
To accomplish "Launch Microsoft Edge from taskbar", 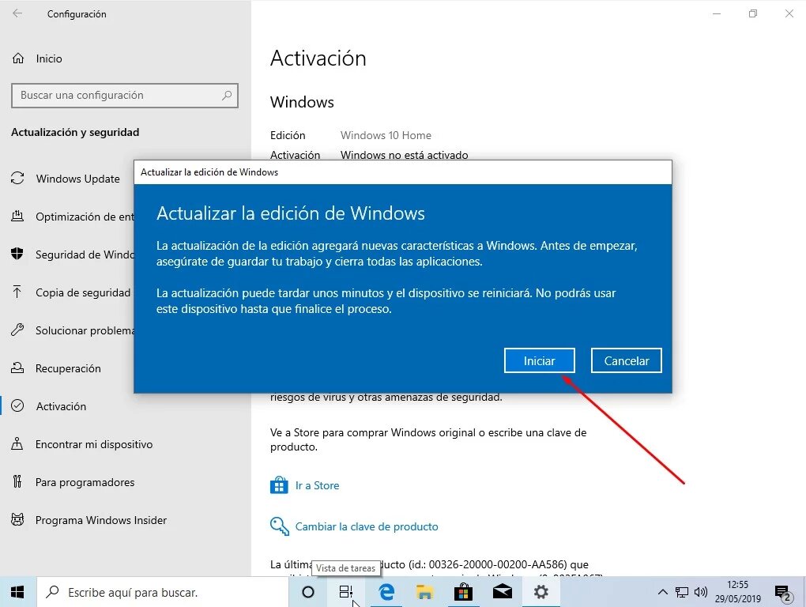I will click(386, 592).
